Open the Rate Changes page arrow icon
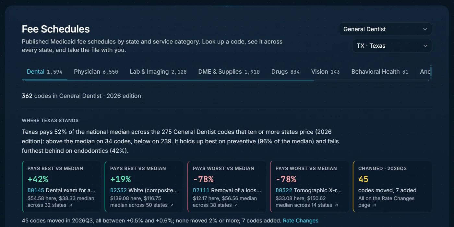This screenshot has height=227, width=454. tap(374, 205)
